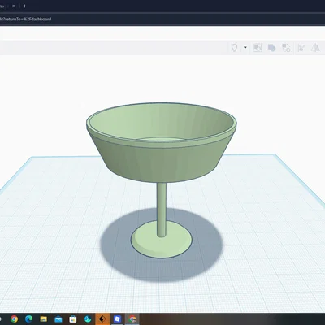Click the Ungroup shapes icon
Viewport: 325px width, 325px height.
pos(286,48)
